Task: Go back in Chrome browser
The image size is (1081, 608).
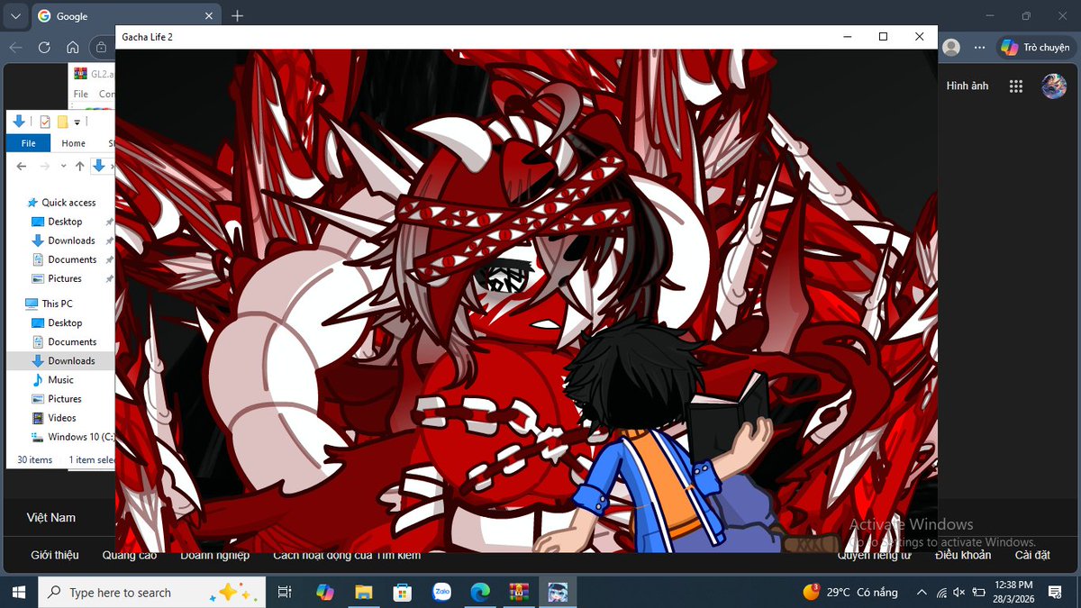Action: point(16,47)
